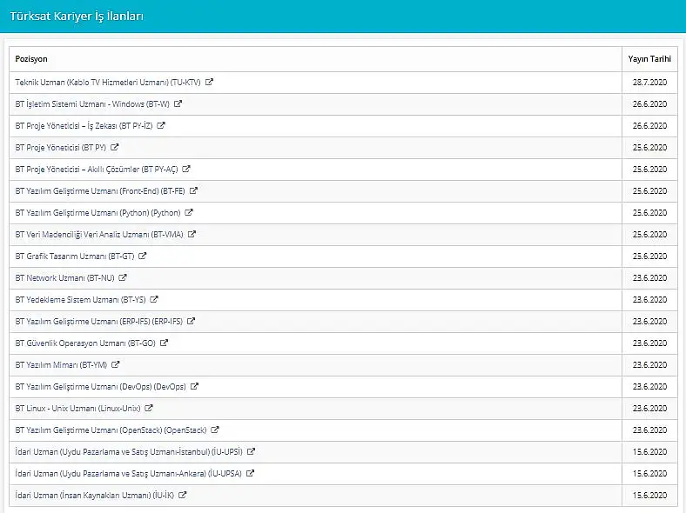Click date cell in BT-W Windows row
The width and height of the screenshot is (686, 513).
(x=649, y=104)
